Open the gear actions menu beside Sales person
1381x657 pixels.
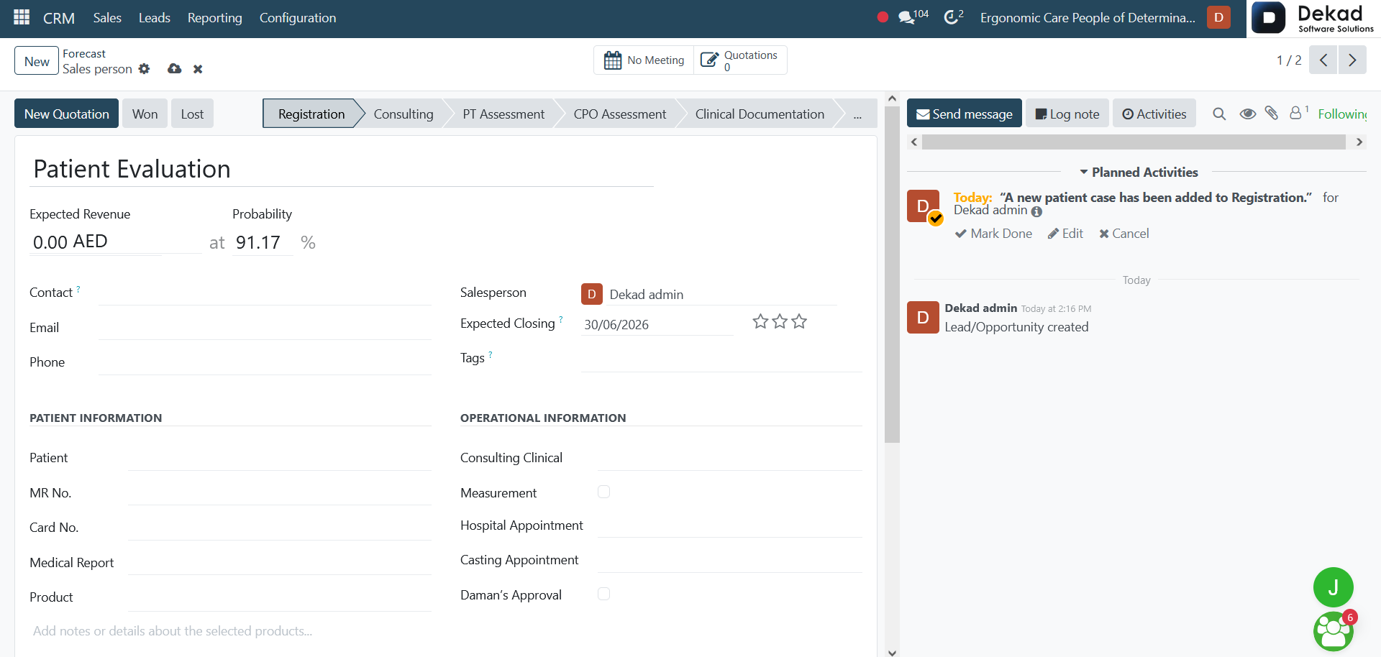[x=145, y=69]
